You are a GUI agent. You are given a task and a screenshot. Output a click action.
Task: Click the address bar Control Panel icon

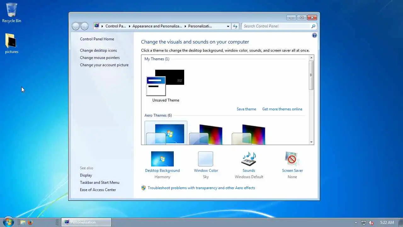pyautogui.click(x=97, y=26)
